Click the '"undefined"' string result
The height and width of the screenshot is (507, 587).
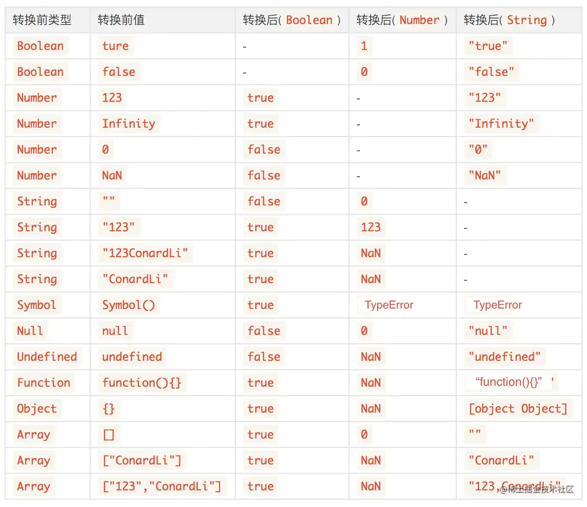[x=505, y=357]
